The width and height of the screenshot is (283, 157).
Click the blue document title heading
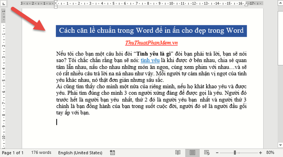(151, 31)
